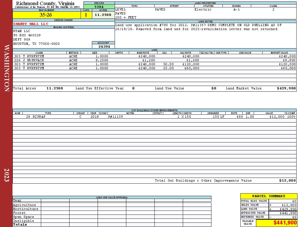Select land class value 2 in land properties
Viewport: 298px width, 227px height.
273,9
